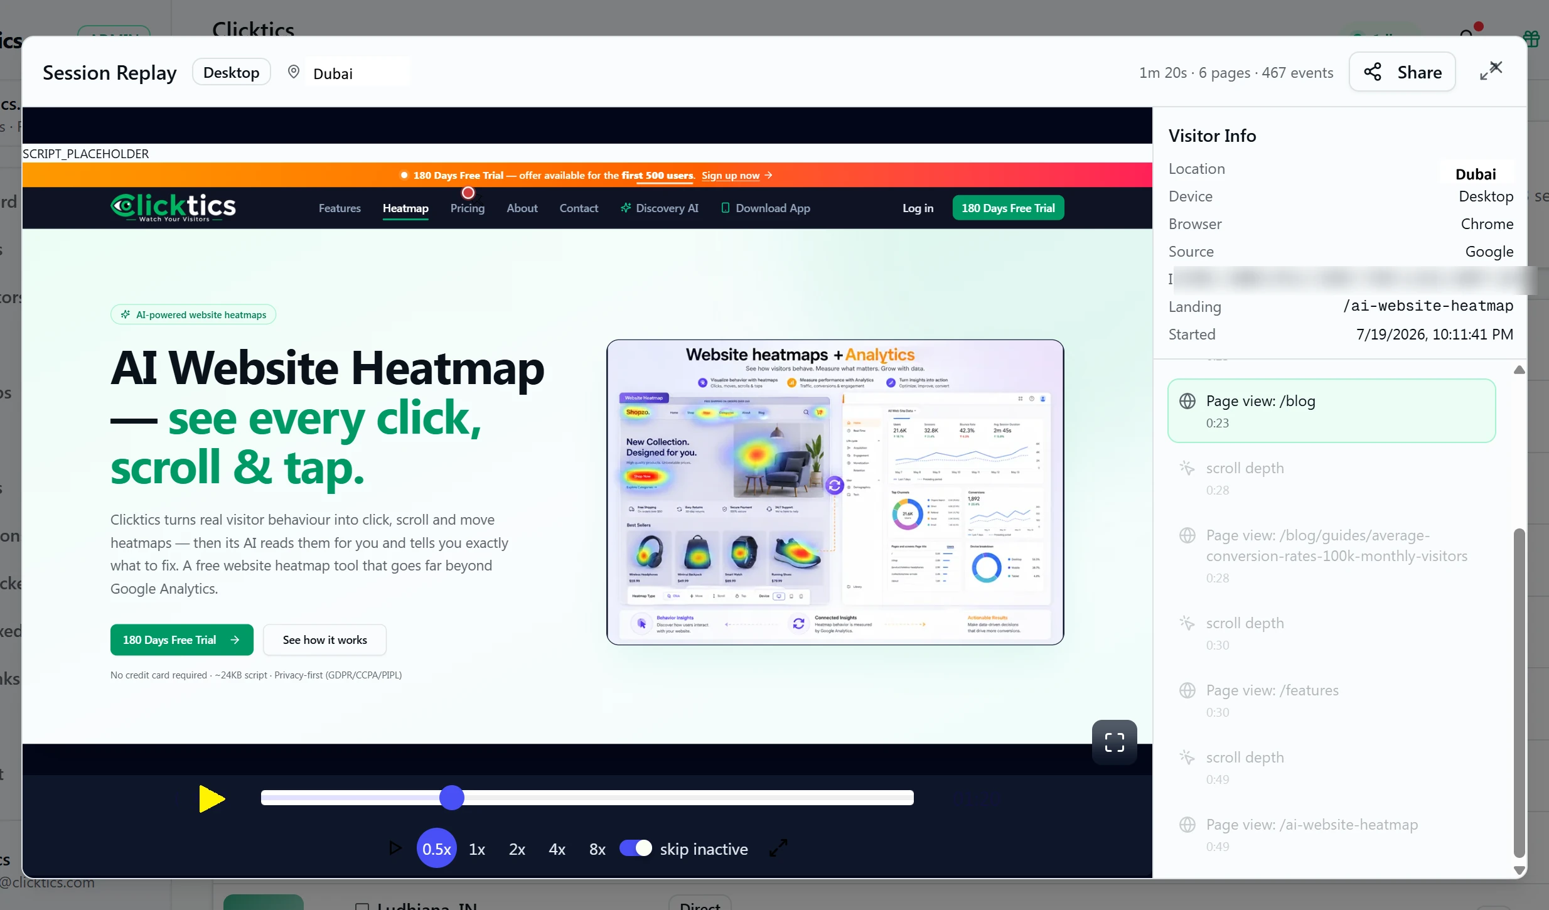Click the Sign up now banner link

(737, 175)
